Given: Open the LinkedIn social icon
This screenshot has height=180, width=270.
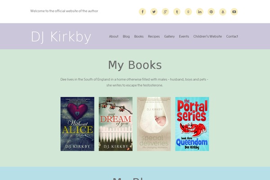Looking at the screenshot, I should (200, 12).
